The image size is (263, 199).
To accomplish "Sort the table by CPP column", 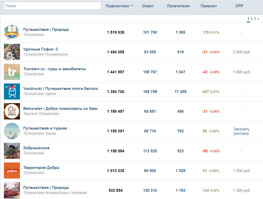I will pos(239,6).
